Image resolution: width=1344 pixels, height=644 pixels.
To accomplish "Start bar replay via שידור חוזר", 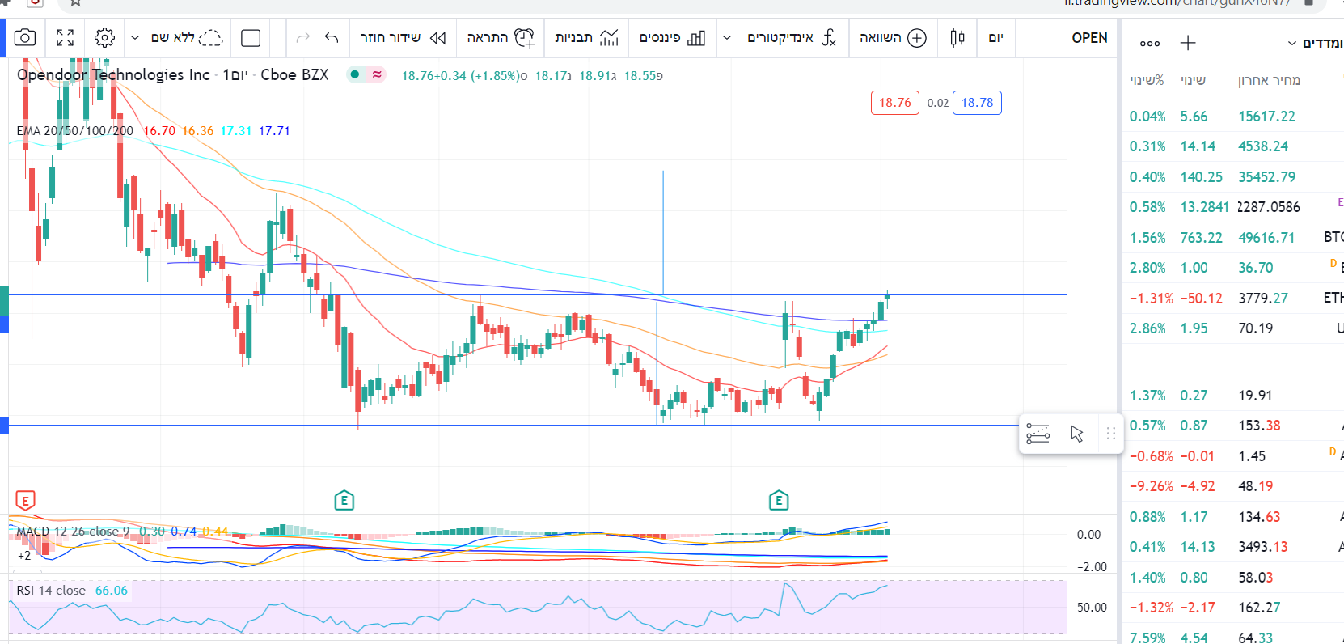I will [403, 38].
